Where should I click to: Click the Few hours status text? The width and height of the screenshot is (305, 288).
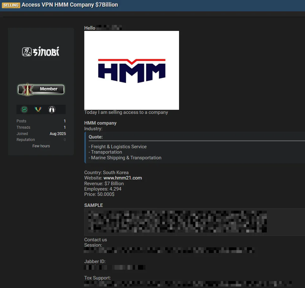pyautogui.click(x=41, y=146)
